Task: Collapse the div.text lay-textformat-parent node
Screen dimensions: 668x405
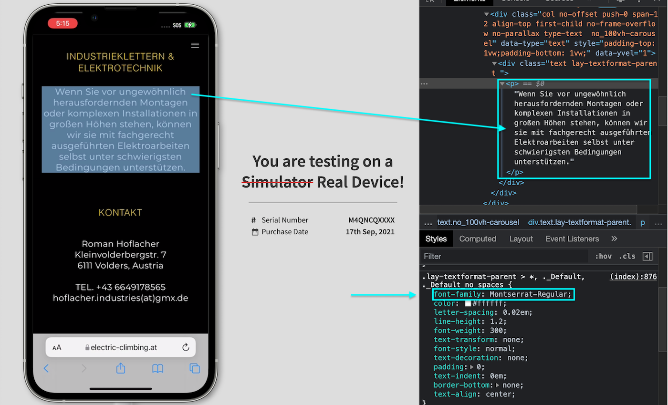Action: pyautogui.click(x=495, y=63)
